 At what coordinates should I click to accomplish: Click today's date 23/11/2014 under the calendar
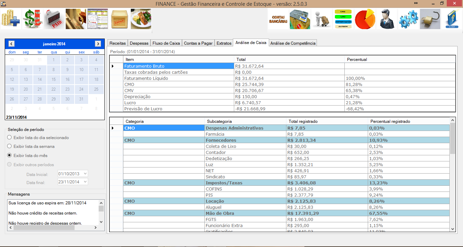coord(17,117)
